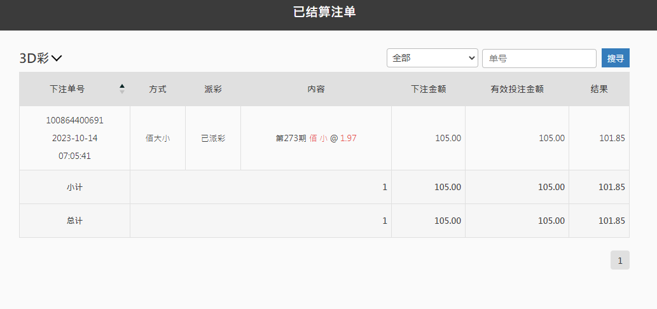
Task: Click the 小计 subtotal row label
Action: pyautogui.click(x=74, y=188)
